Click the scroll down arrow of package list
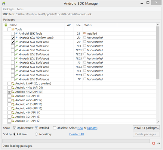The image size is (163, 150). pos(158,122)
